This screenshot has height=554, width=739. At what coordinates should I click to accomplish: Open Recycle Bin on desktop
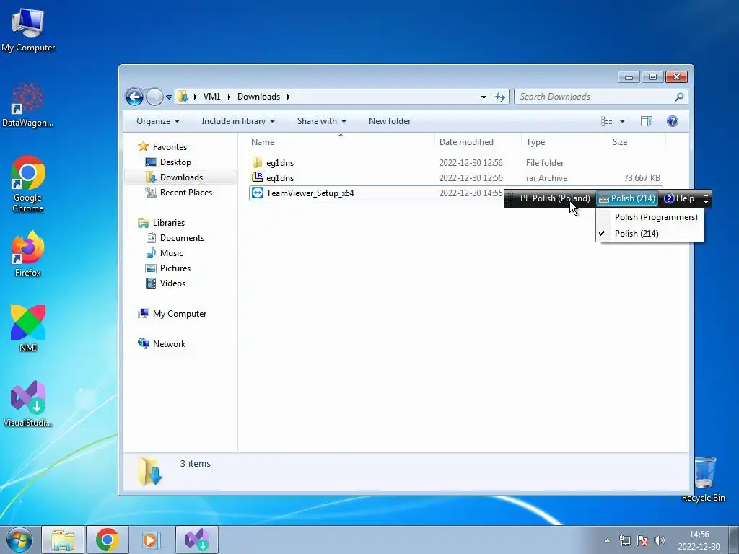(704, 479)
